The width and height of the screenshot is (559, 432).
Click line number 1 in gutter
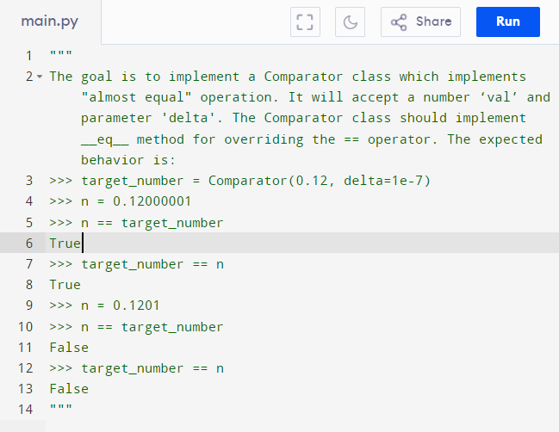29,56
